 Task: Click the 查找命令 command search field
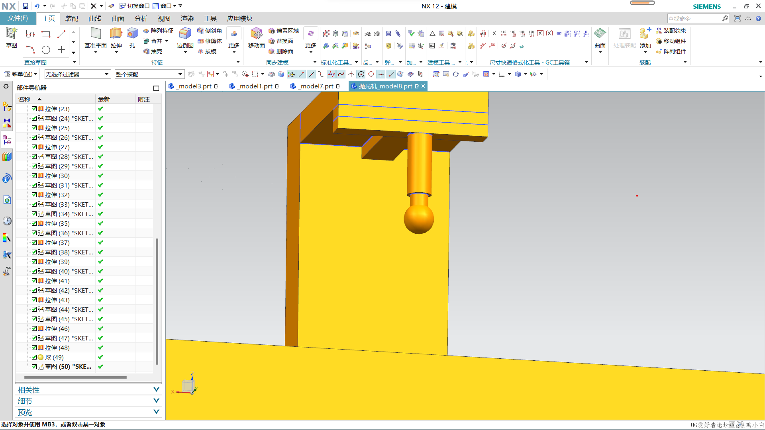click(694, 18)
